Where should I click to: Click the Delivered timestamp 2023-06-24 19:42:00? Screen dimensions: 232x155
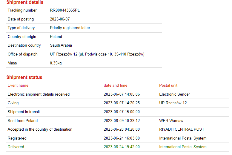(122, 147)
